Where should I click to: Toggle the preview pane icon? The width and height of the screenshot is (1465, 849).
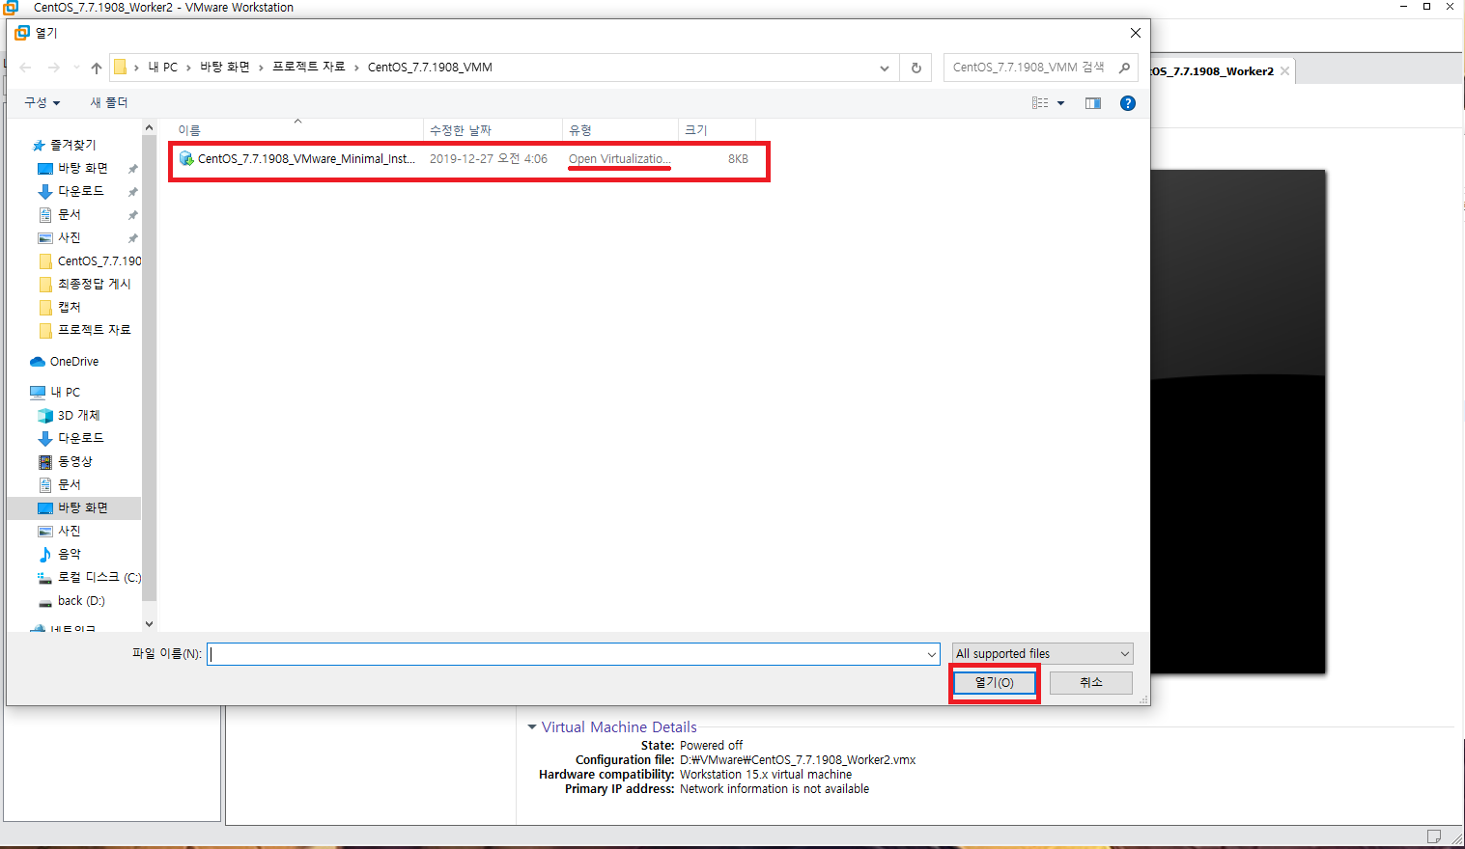tap(1093, 103)
